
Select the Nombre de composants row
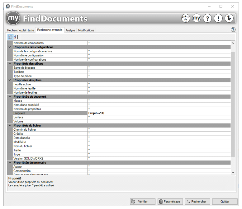121,43
